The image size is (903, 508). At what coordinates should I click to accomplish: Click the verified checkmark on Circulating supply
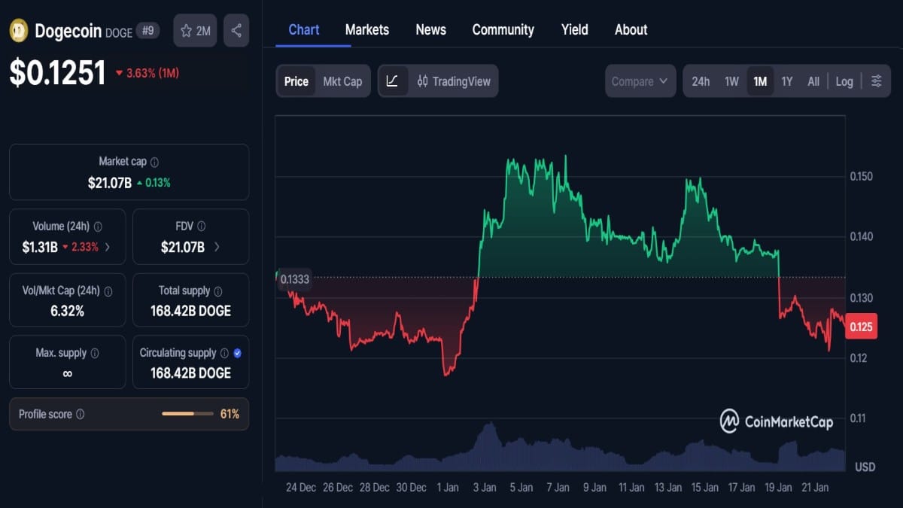point(239,352)
